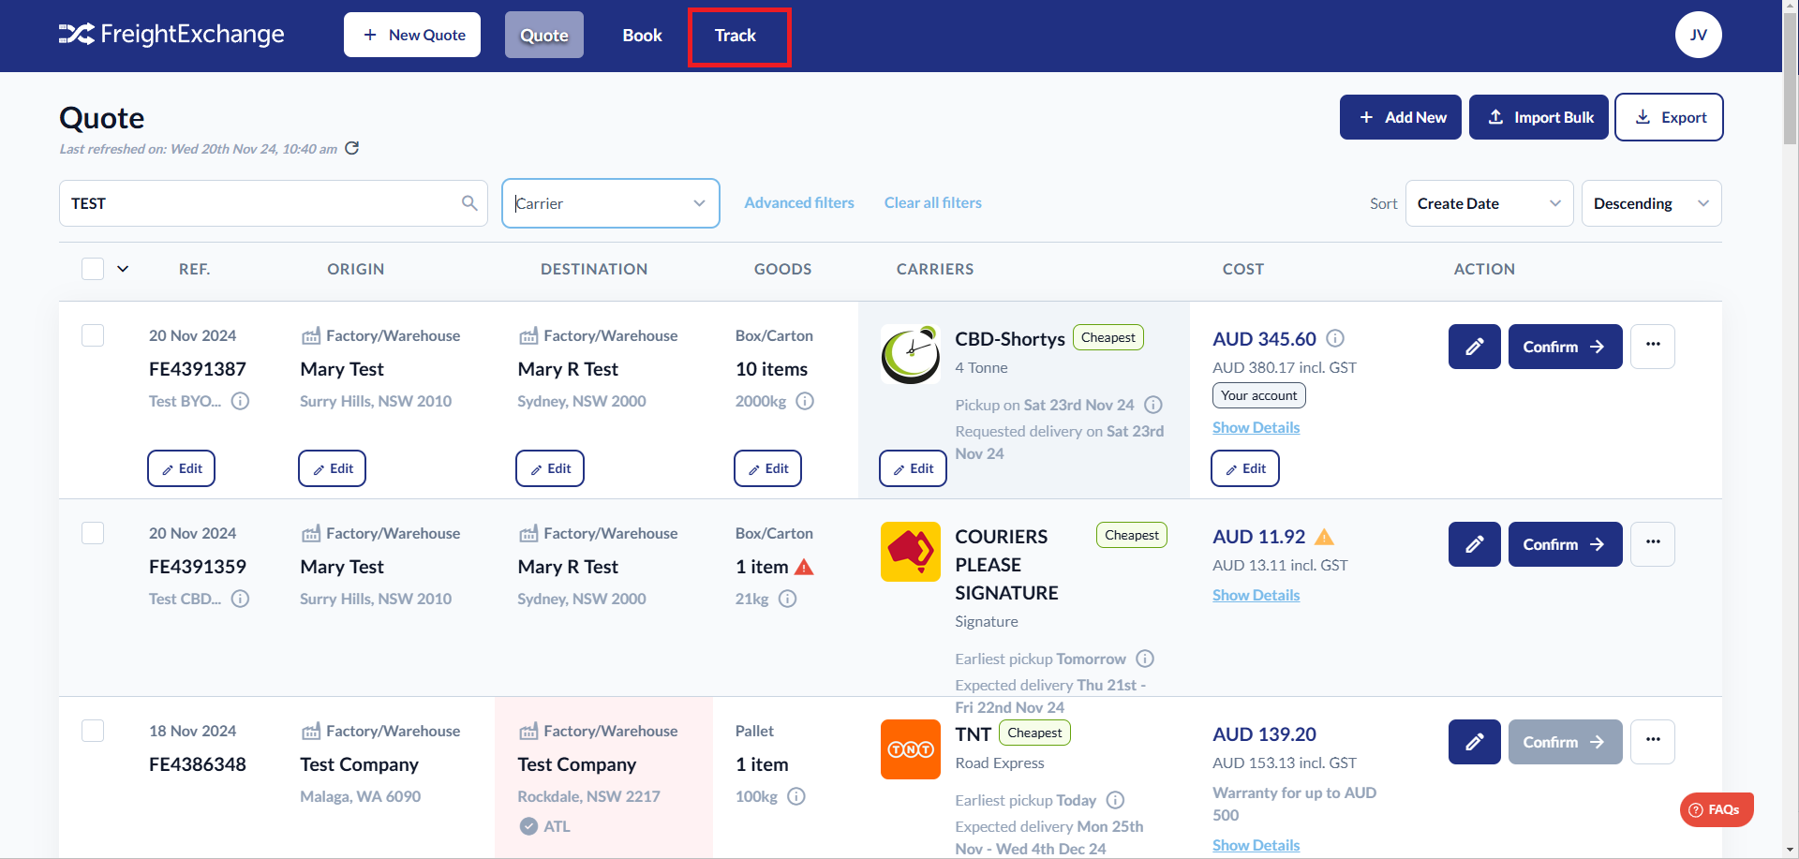Click TNT carrier logo
1799x859 pixels.
click(911, 749)
